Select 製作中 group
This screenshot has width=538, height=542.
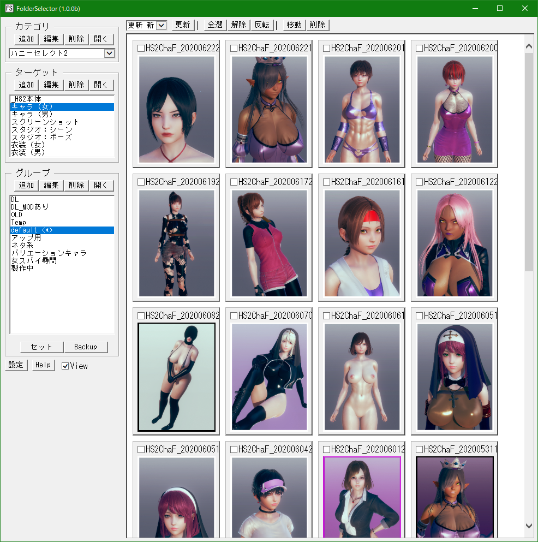pos(62,268)
